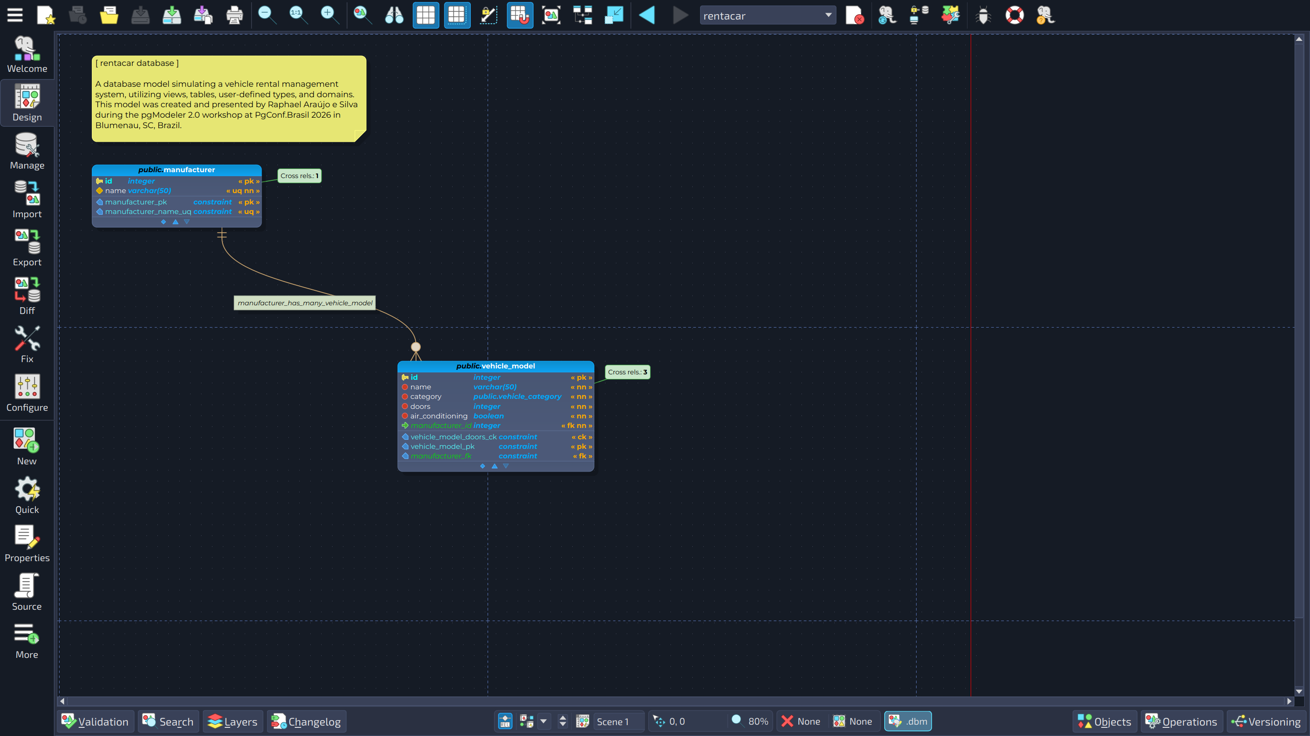
Task: Switch to the Manage view
Action: pyautogui.click(x=27, y=151)
